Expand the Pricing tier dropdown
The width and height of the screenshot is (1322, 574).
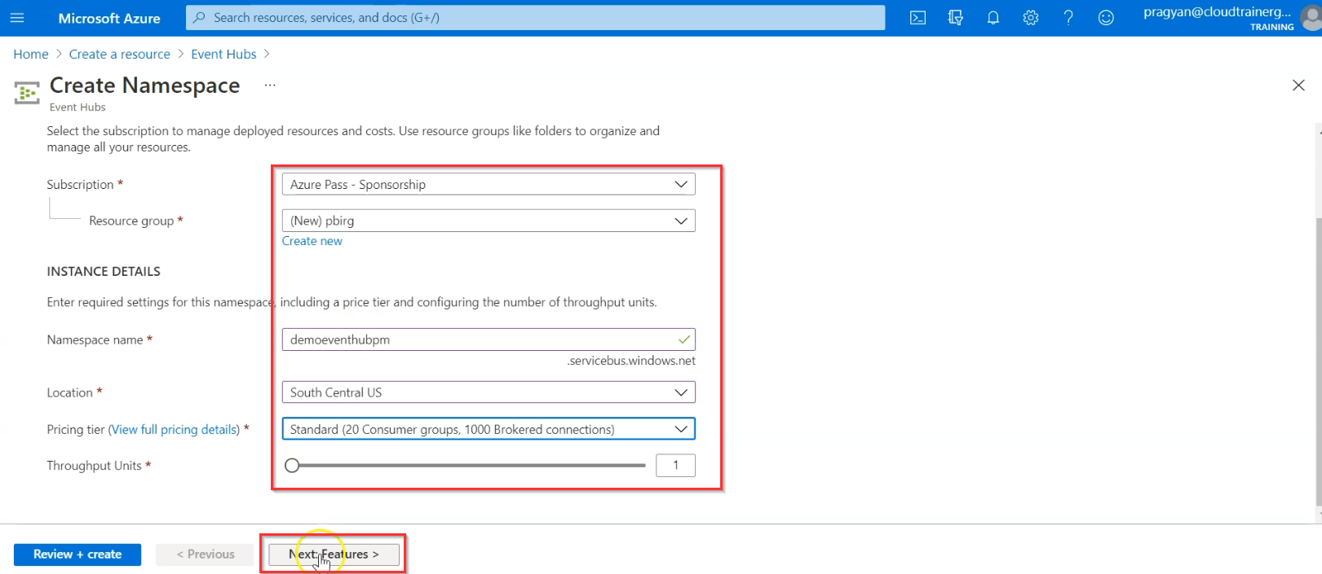click(488, 429)
